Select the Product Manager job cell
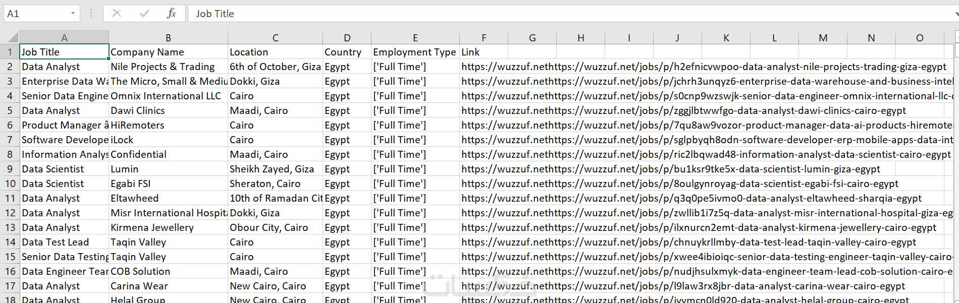This screenshot has width=959, height=303. (64, 125)
